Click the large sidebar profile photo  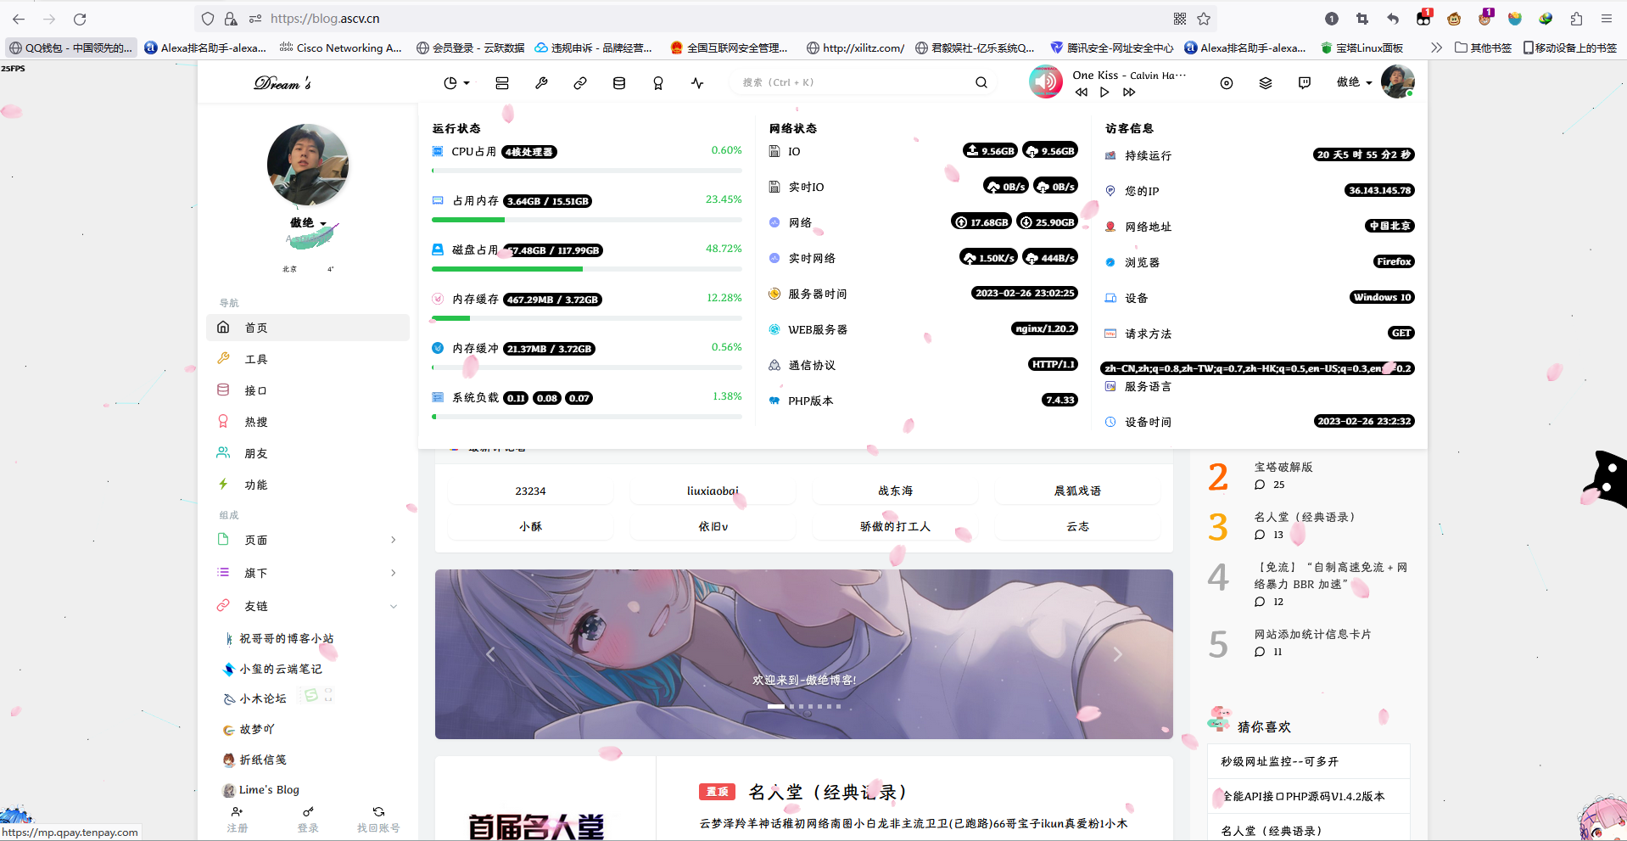pyautogui.click(x=308, y=165)
